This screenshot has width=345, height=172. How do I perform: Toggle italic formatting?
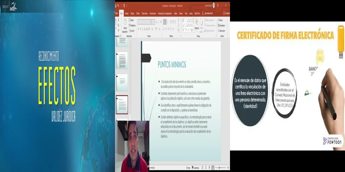coord(141,29)
